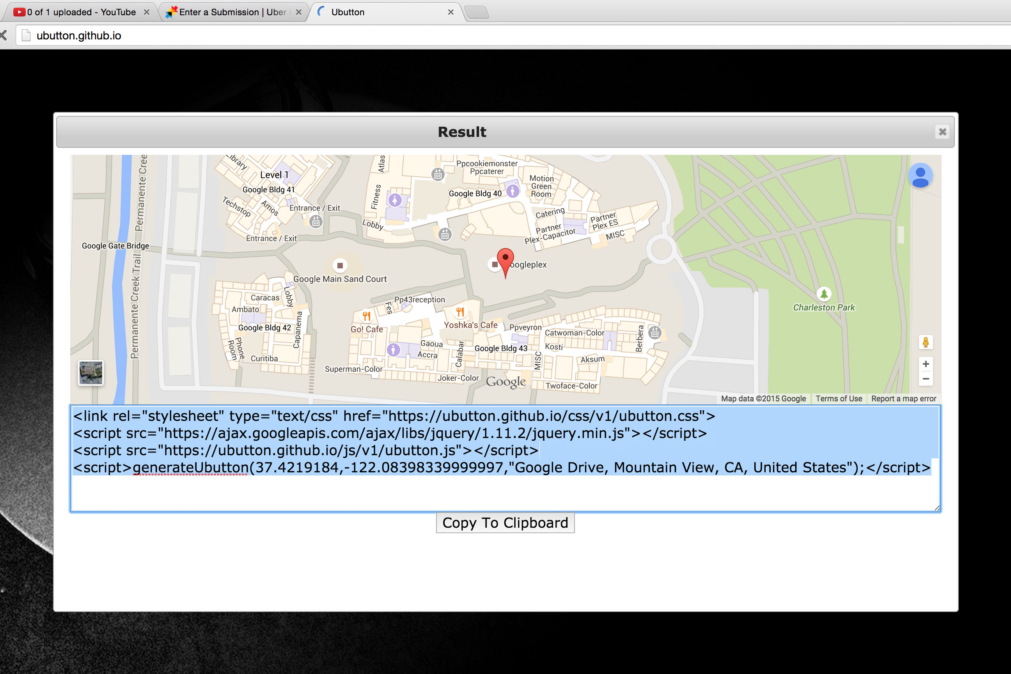Click Google Main Sand Court marker

[x=340, y=265]
